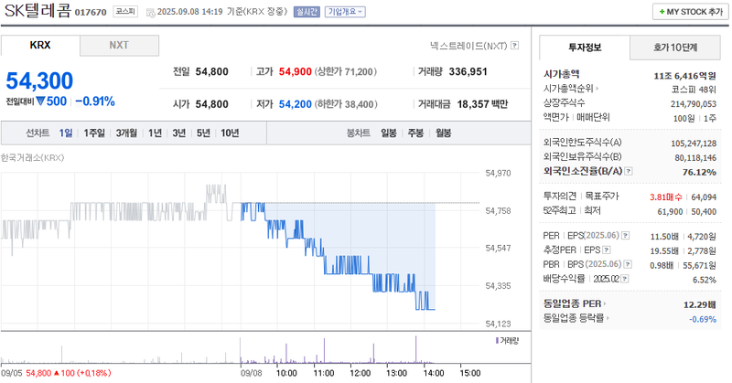
Task: Click the 상장주식수 value 214,790,053
Action: (x=694, y=104)
